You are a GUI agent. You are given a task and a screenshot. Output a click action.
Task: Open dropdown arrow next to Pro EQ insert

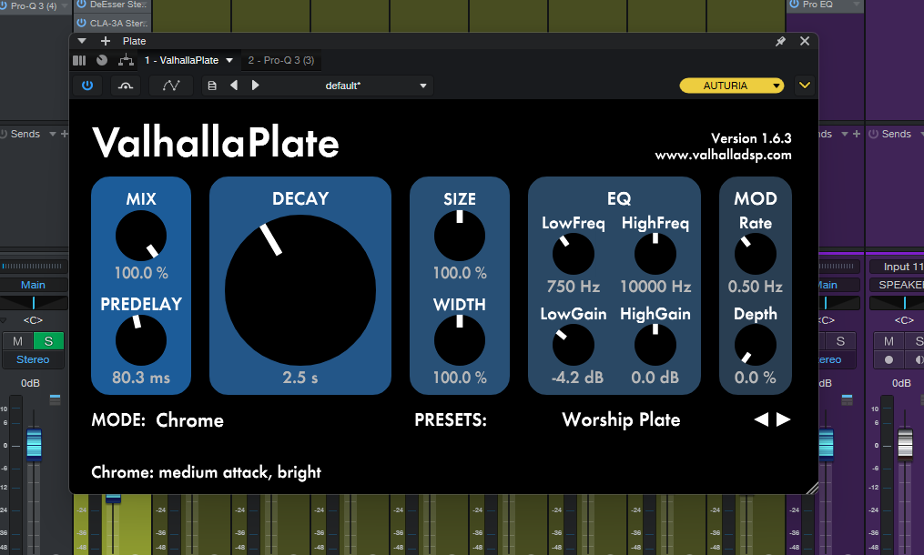click(858, 5)
